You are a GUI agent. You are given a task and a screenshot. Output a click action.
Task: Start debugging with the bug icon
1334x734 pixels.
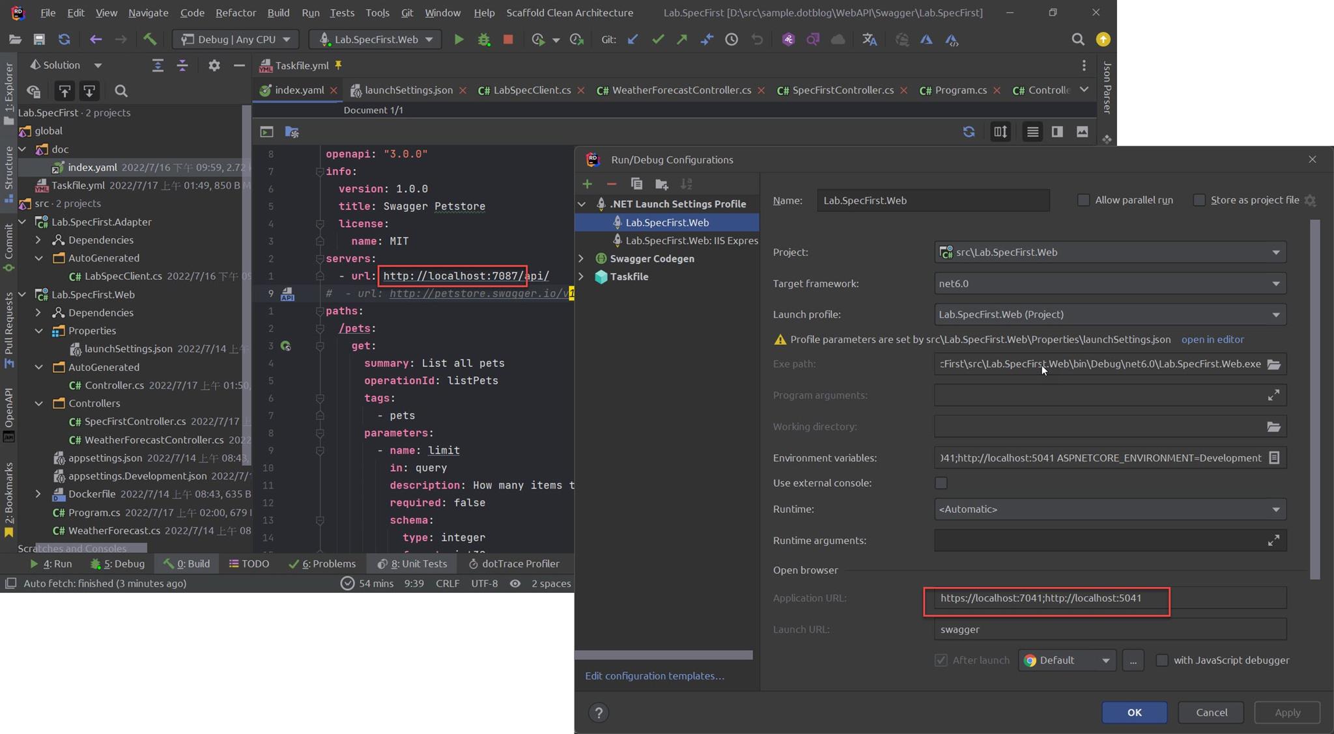[x=483, y=40]
